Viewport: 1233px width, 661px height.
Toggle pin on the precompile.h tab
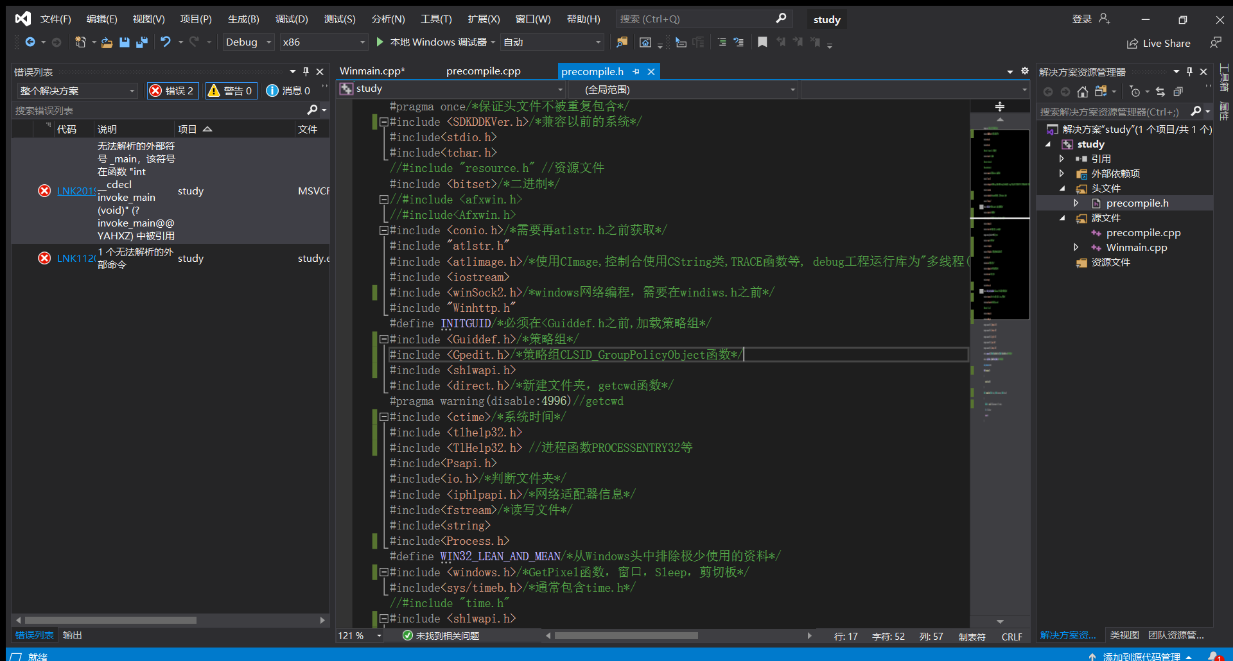click(636, 71)
